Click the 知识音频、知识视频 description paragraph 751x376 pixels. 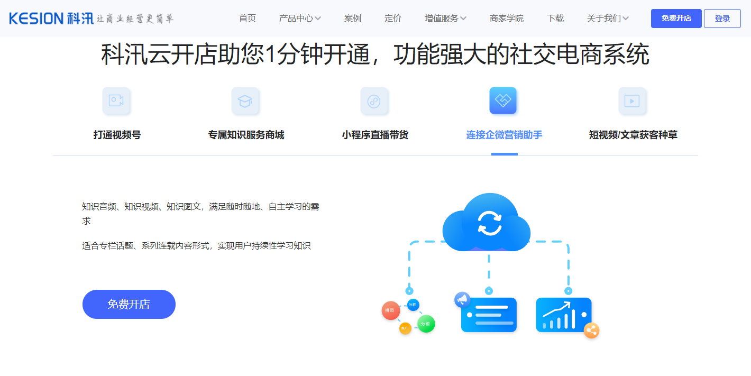pyautogui.click(x=201, y=214)
